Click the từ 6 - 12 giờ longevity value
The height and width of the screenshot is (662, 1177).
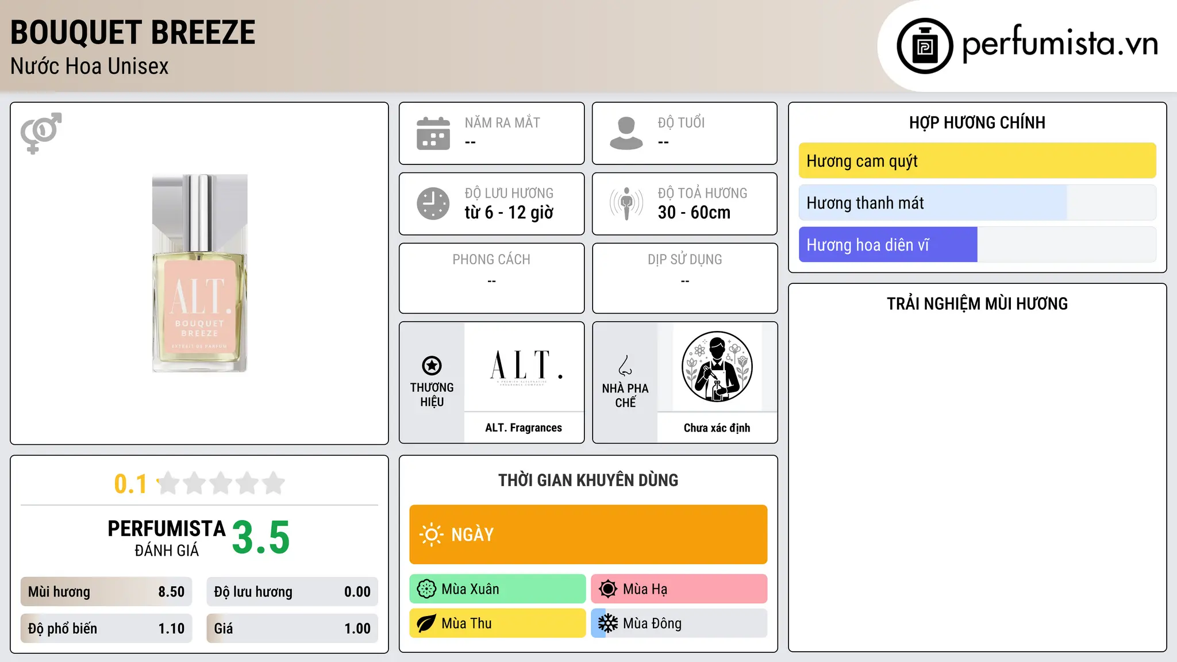[509, 213]
